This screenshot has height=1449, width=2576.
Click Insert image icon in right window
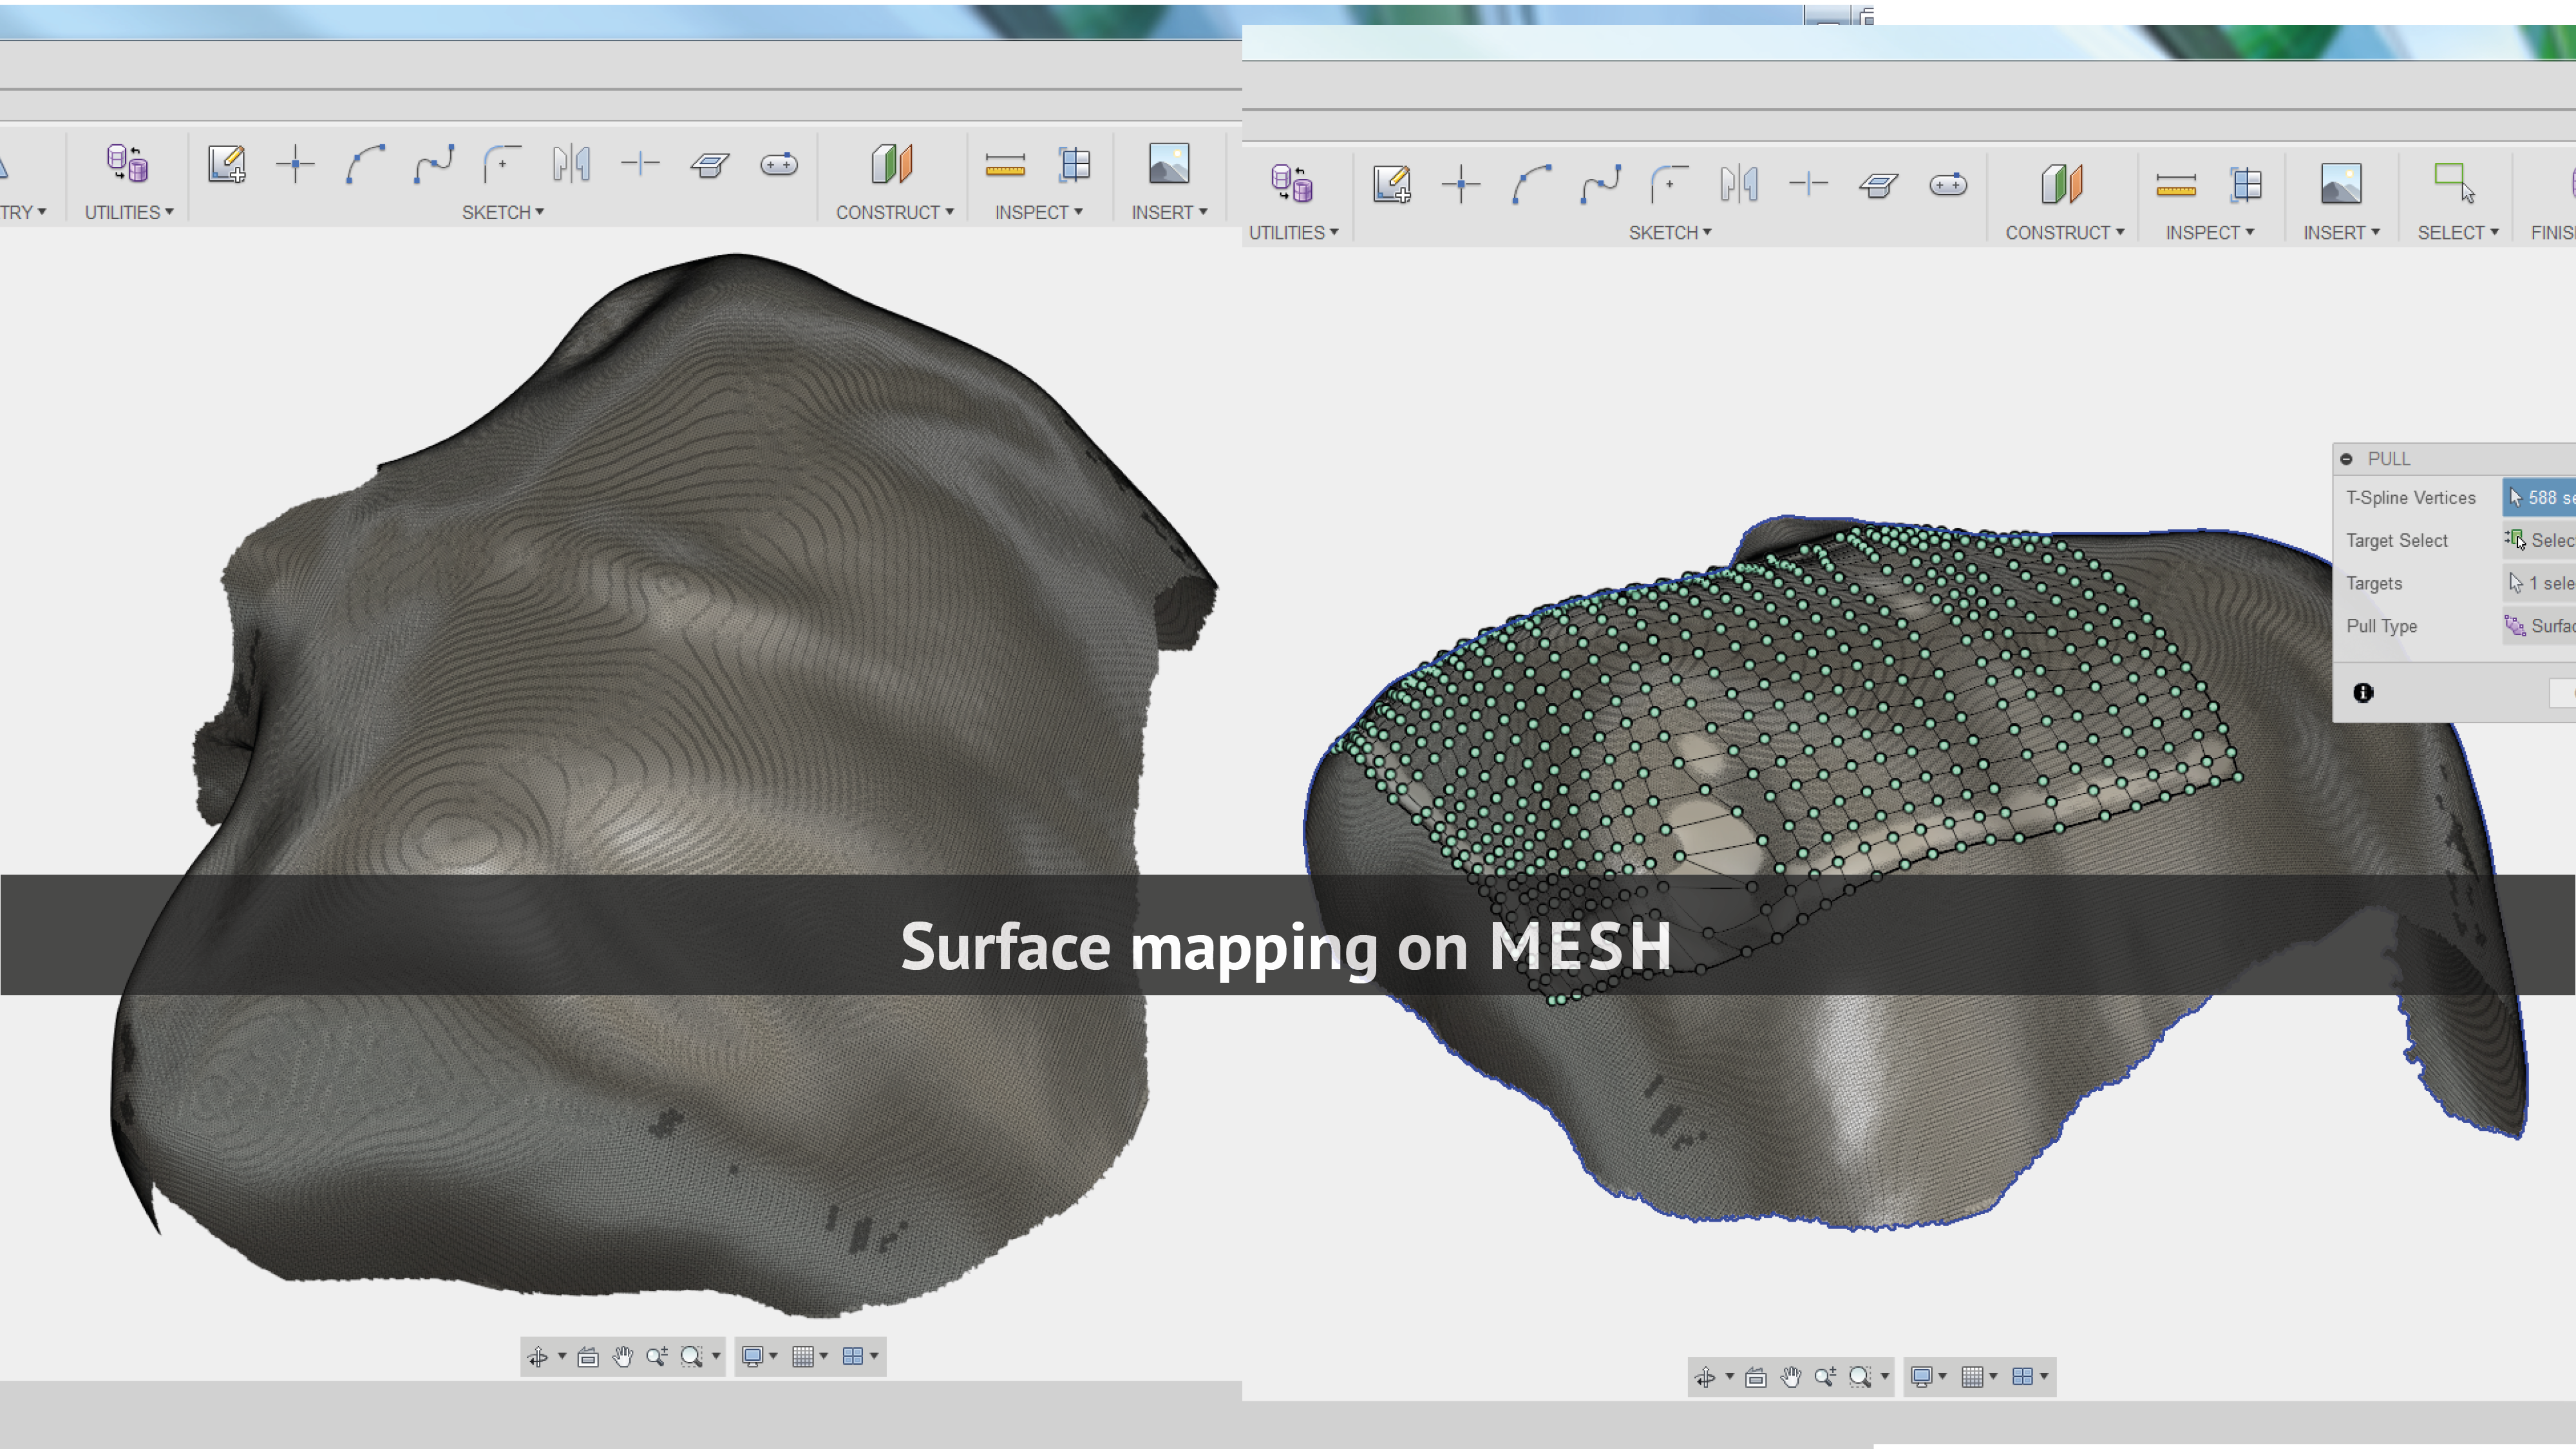pyautogui.click(x=2341, y=183)
